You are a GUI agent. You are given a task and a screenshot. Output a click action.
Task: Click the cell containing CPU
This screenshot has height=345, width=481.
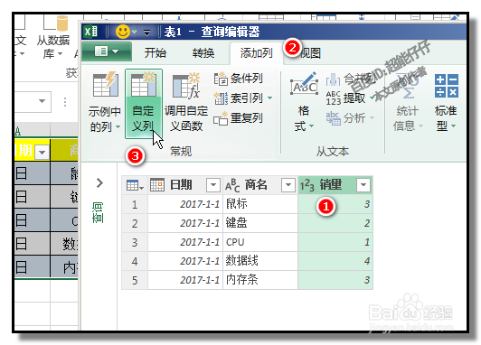click(260, 242)
